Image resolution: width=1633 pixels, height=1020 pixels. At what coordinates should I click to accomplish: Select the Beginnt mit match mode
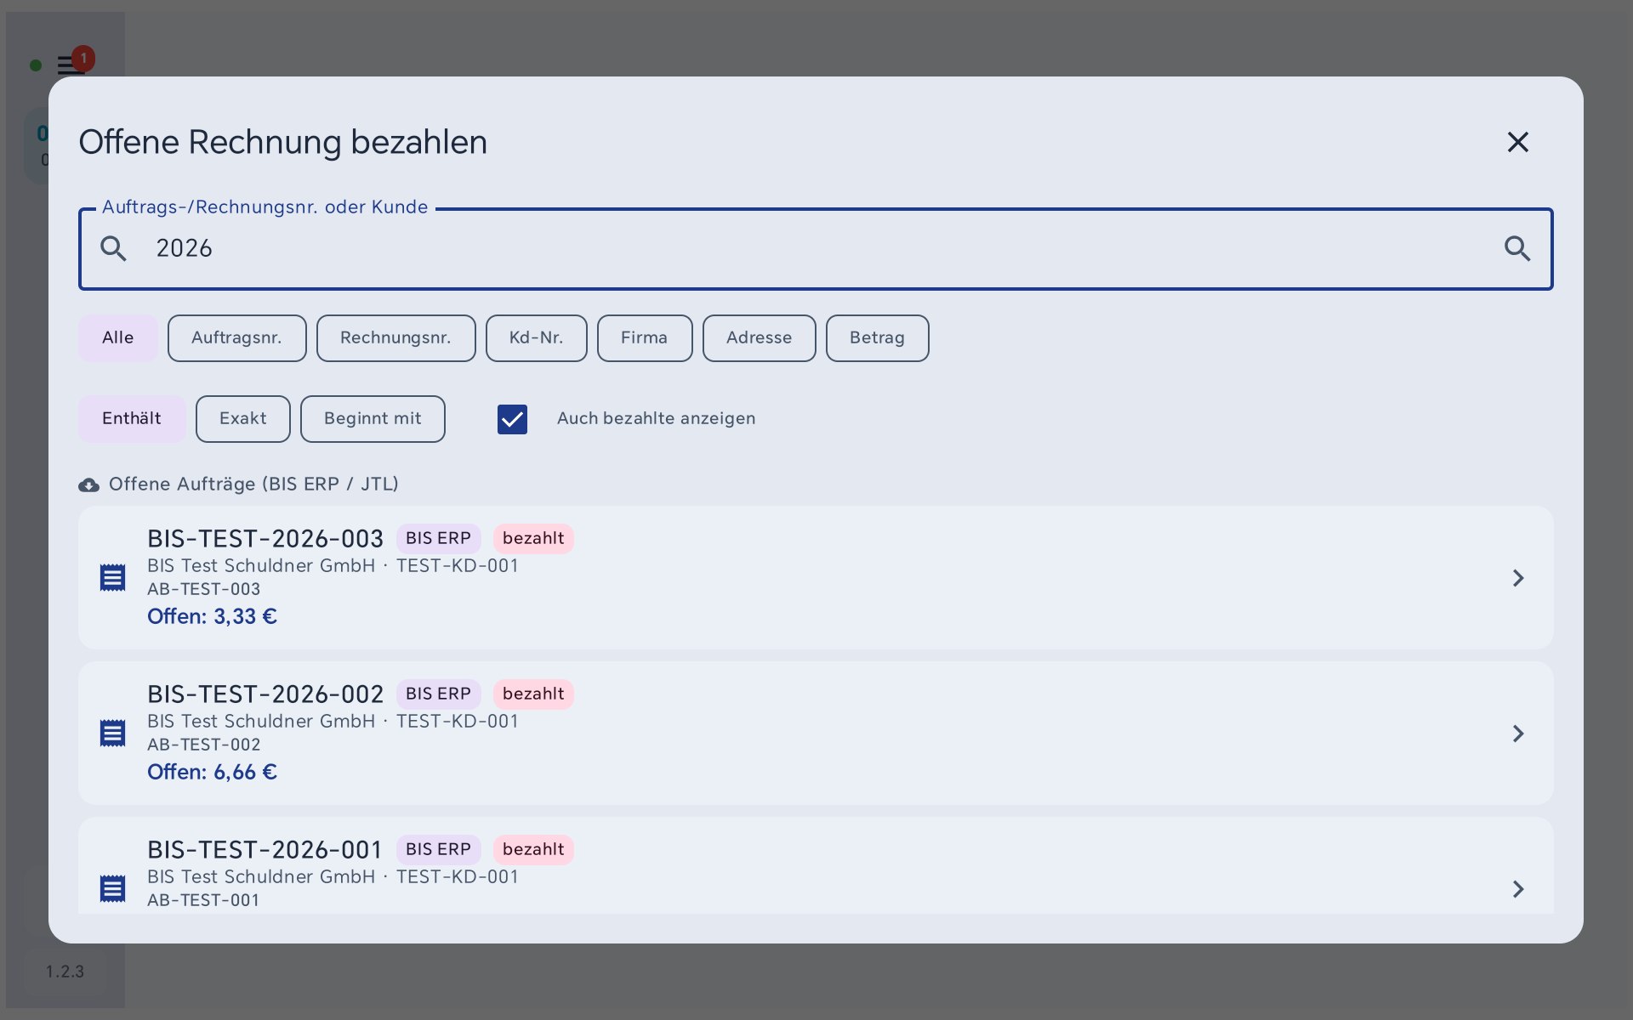pyautogui.click(x=373, y=419)
